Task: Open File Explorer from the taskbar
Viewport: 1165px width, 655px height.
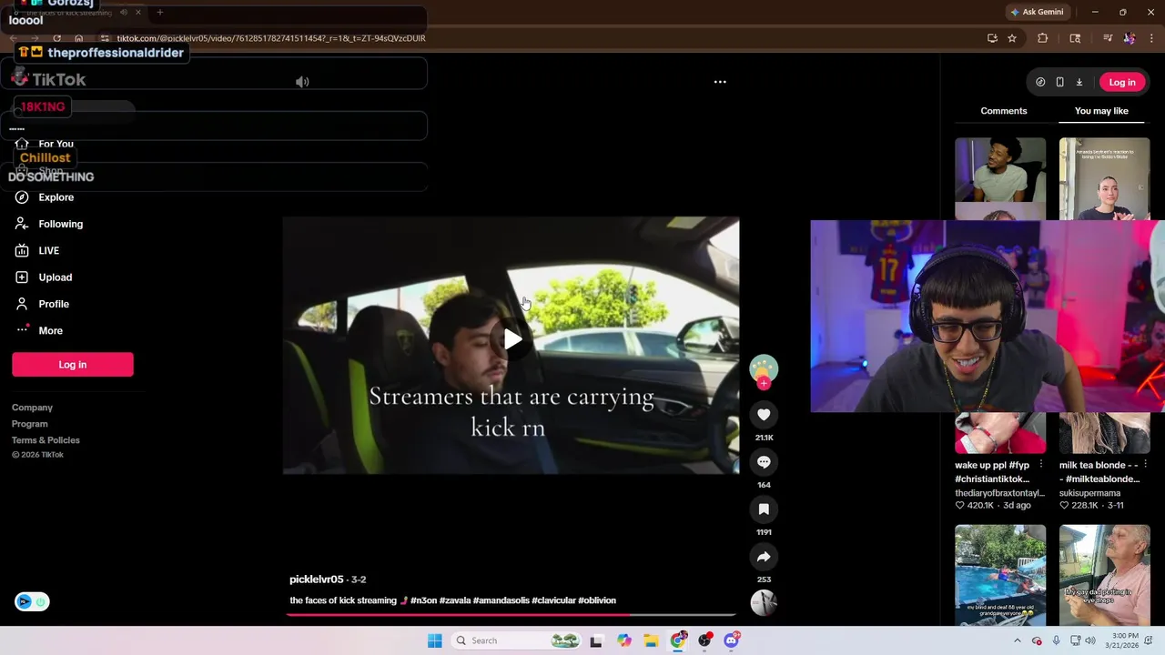Action: (x=651, y=640)
